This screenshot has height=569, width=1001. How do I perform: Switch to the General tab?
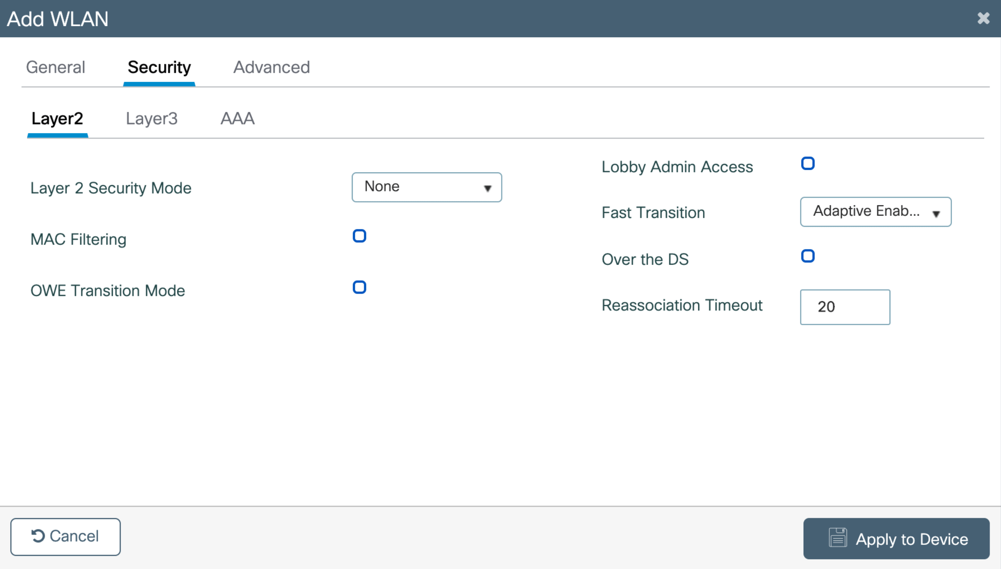(55, 67)
